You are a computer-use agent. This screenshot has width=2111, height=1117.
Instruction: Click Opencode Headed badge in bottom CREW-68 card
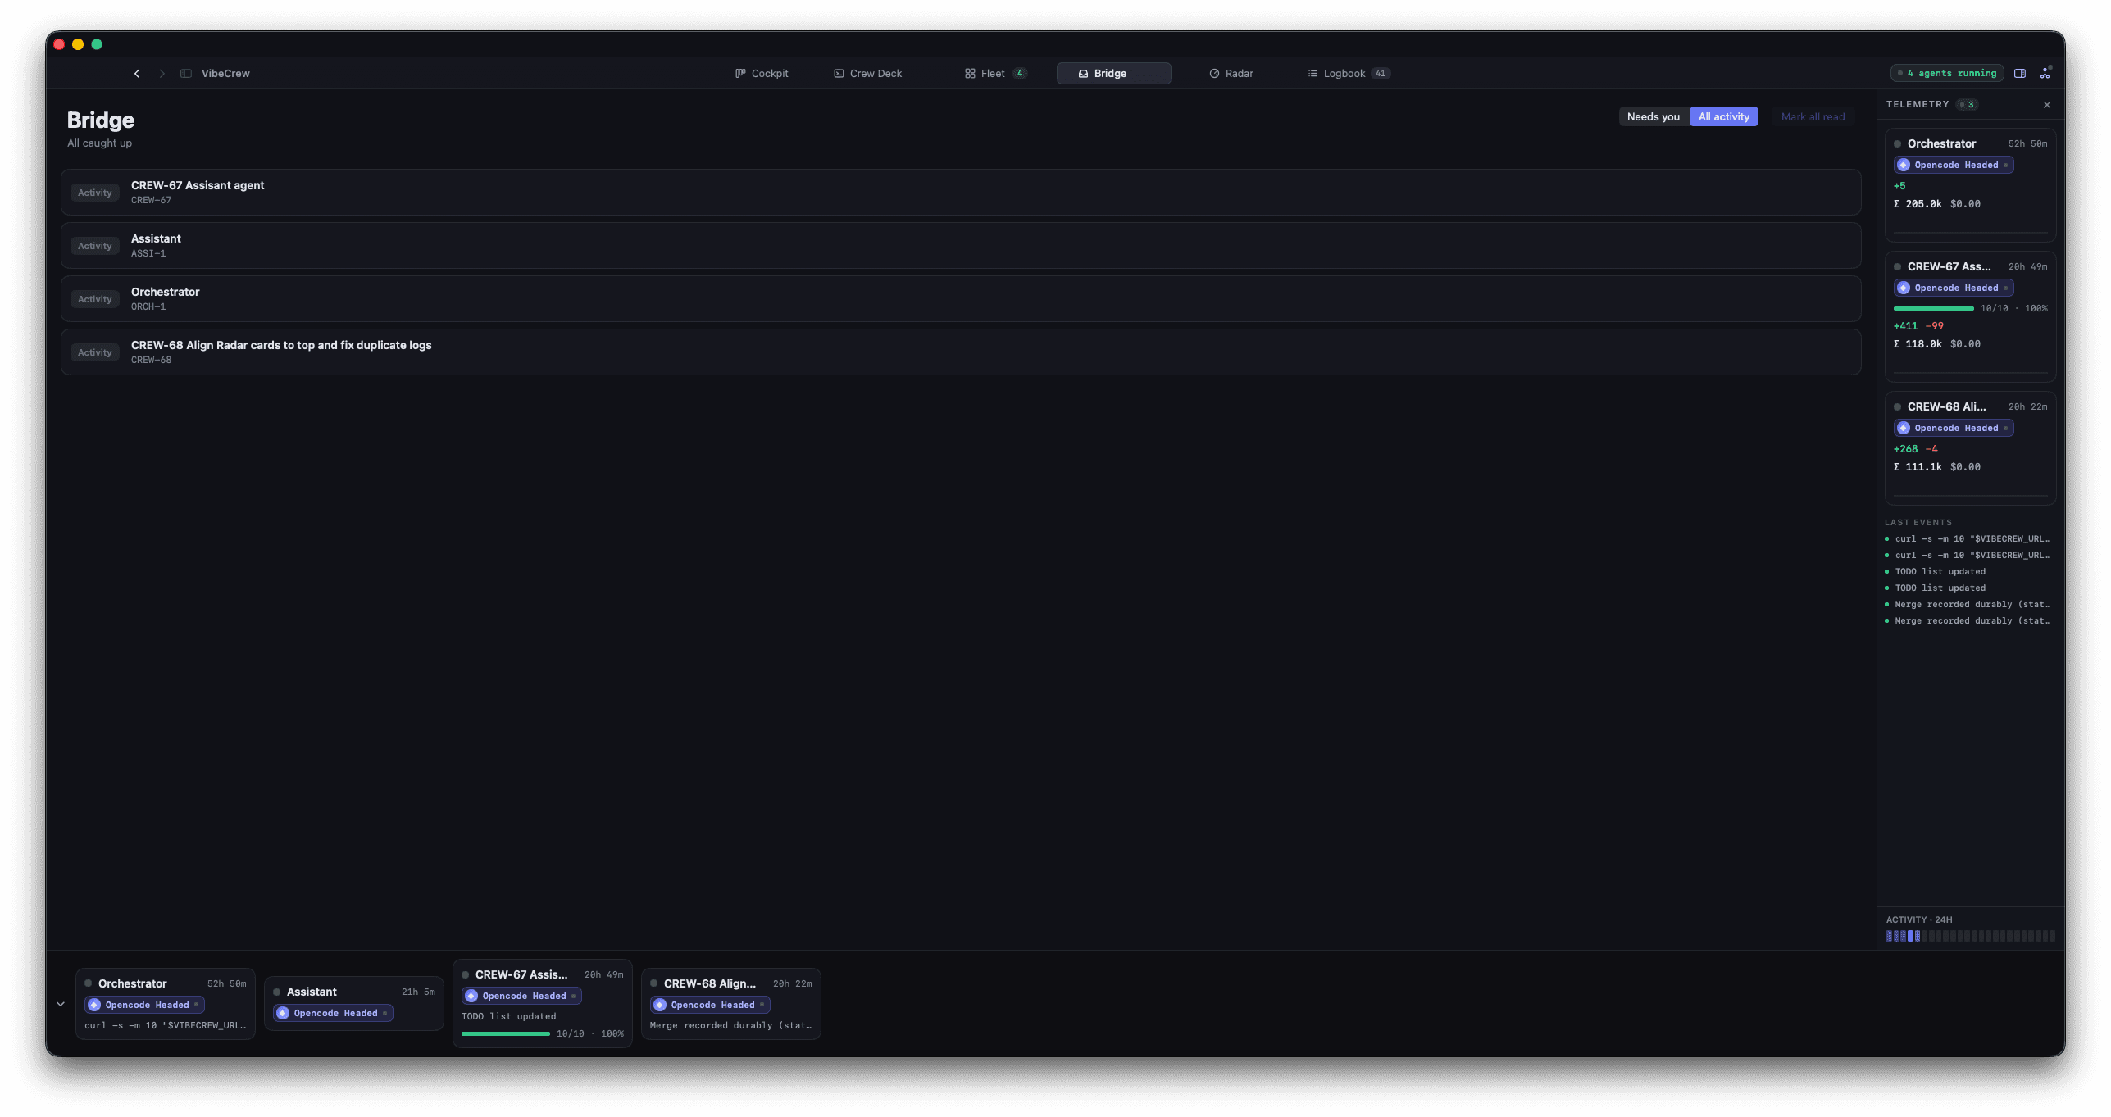pos(711,1005)
